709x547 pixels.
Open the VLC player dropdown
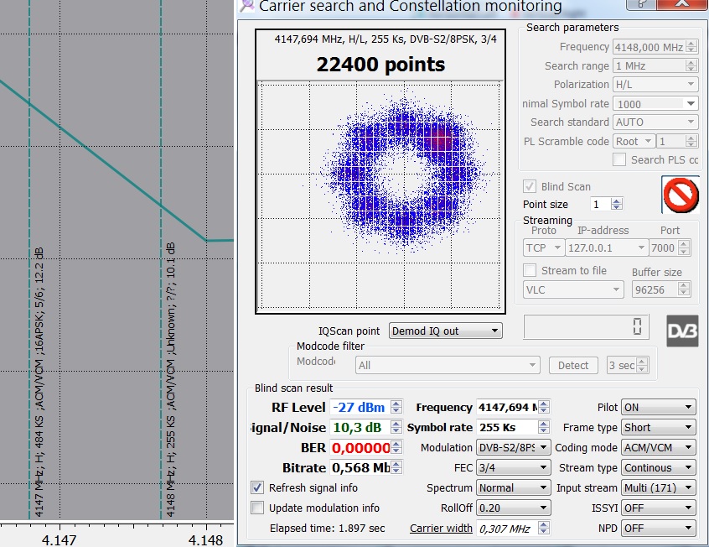pos(573,289)
